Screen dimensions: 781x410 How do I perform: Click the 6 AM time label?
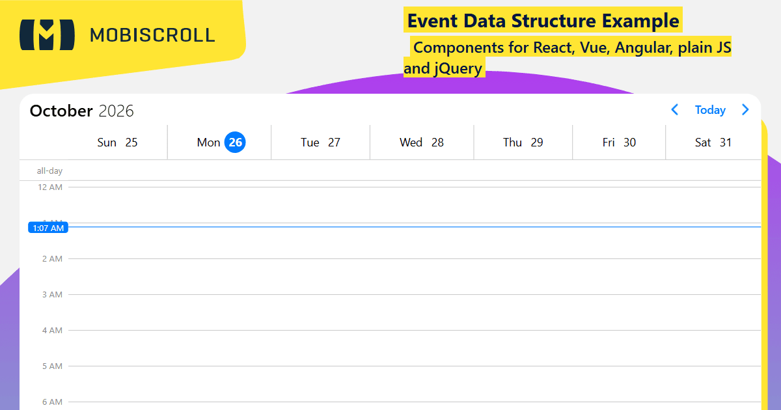52,402
